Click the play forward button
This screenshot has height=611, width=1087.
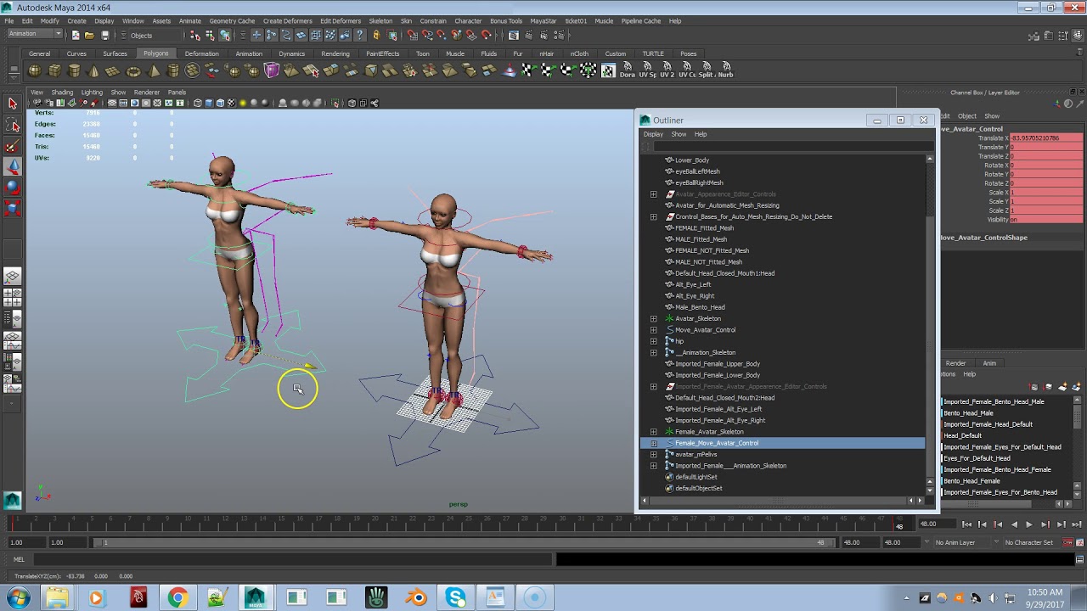pos(1029,524)
